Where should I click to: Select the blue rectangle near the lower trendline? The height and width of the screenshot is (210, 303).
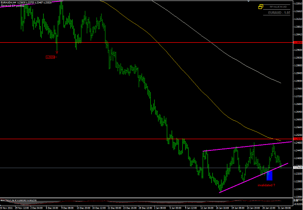click(270, 176)
